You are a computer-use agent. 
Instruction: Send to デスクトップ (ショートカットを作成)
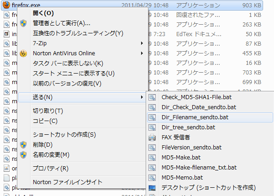pos(209,188)
